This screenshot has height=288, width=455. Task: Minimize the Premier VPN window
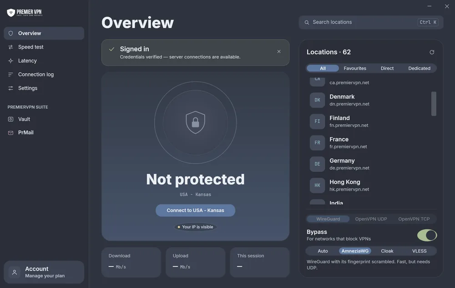click(430, 6)
